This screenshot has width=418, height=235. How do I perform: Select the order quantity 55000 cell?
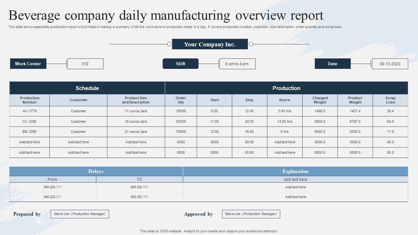[x=181, y=121]
